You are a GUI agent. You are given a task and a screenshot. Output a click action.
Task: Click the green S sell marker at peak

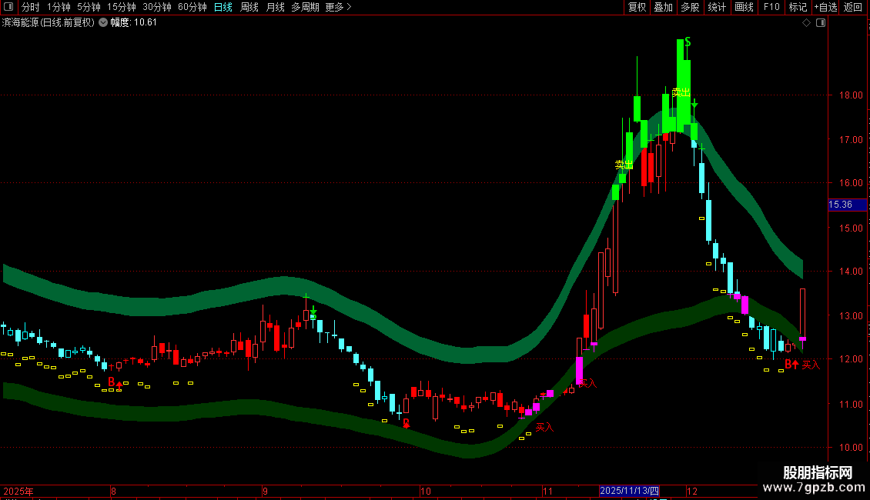(x=688, y=42)
